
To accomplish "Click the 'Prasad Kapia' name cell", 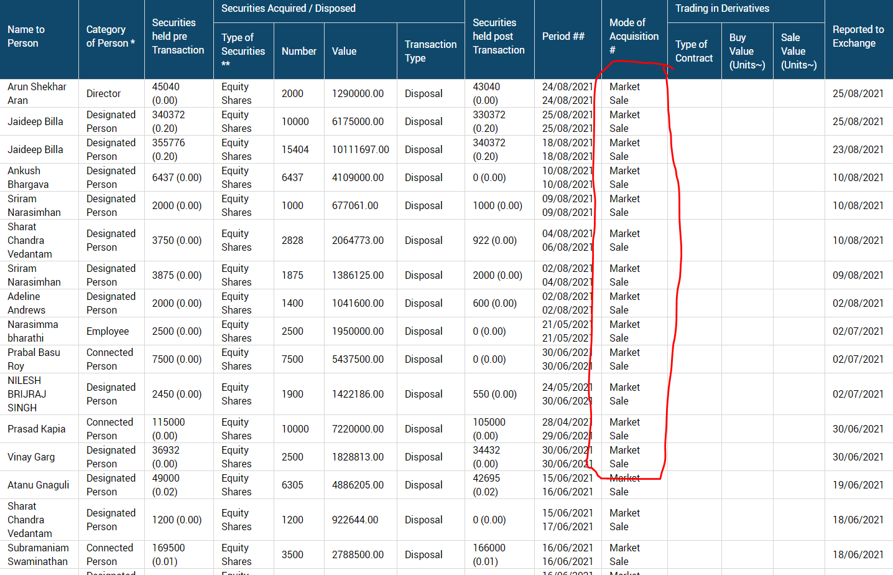I will 36,429.
